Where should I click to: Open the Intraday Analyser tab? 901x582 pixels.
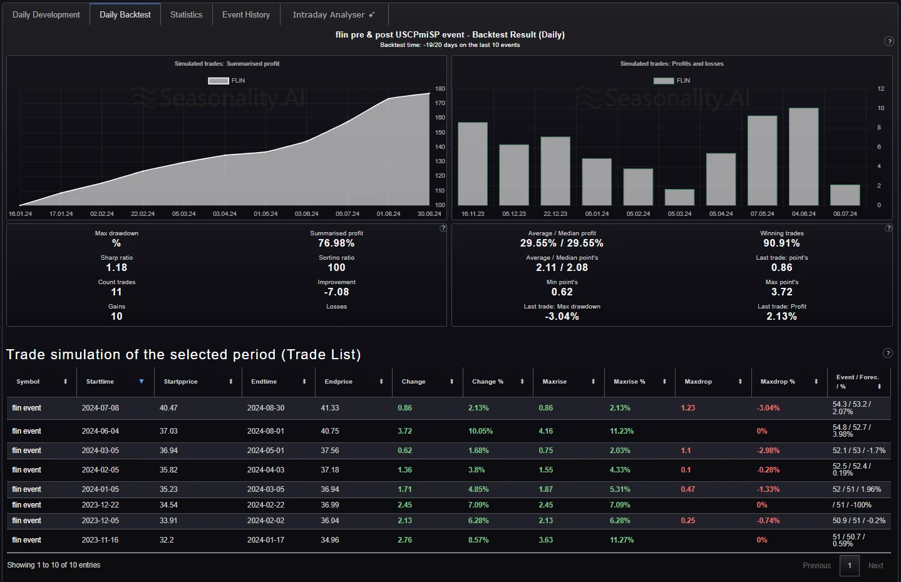pyautogui.click(x=333, y=14)
